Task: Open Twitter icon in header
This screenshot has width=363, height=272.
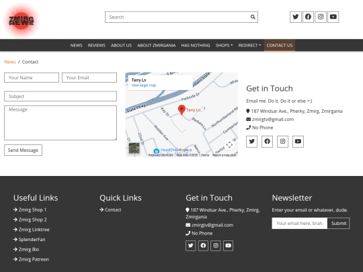Action: click(296, 17)
